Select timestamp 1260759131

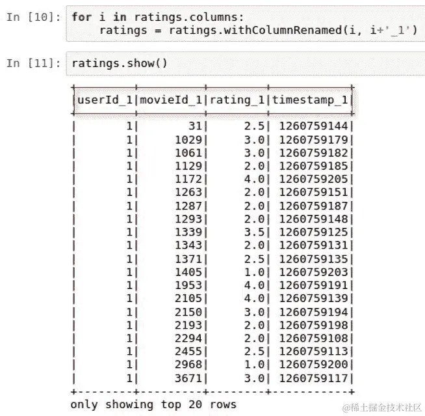tap(314, 245)
